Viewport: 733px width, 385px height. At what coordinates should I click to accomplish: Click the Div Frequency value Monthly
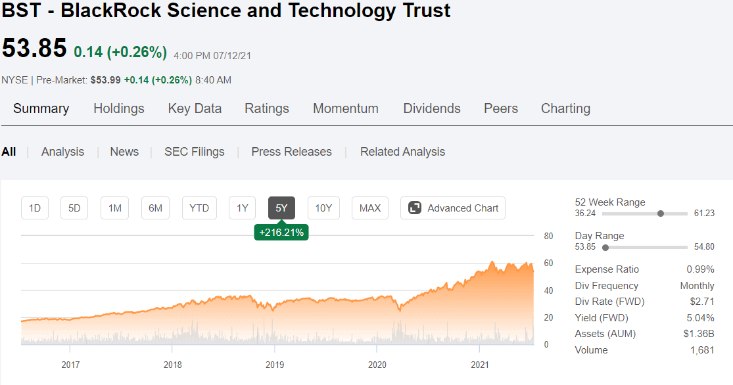tap(697, 286)
